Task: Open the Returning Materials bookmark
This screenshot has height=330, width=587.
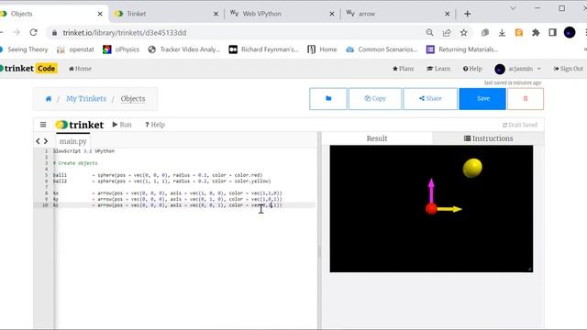Action: click(x=462, y=49)
